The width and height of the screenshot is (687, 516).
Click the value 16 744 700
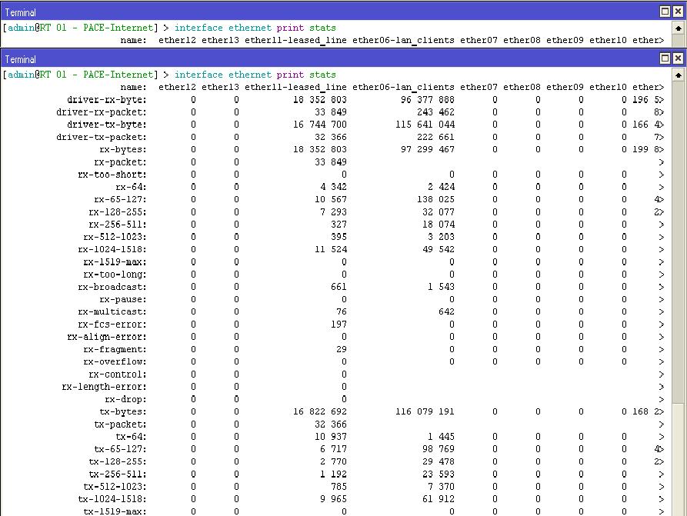(x=320, y=125)
